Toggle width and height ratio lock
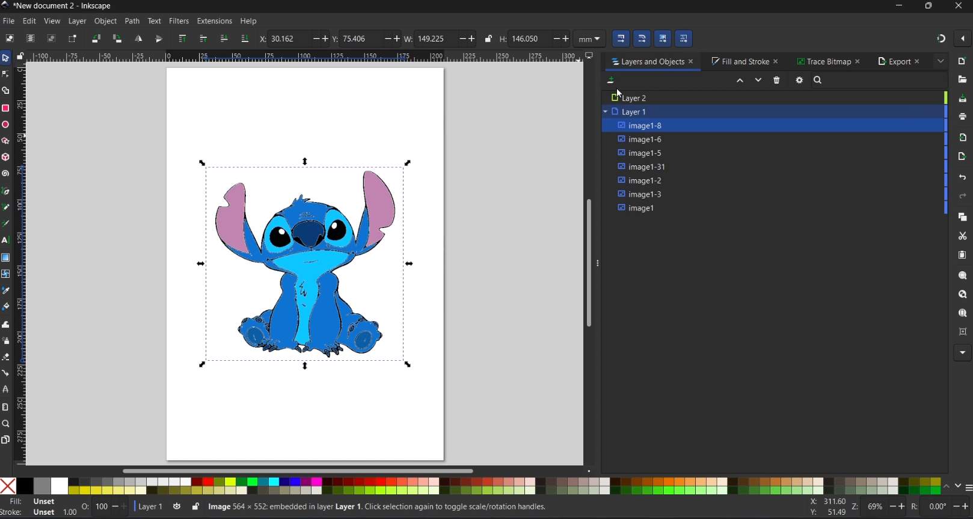 (x=488, y=39)
